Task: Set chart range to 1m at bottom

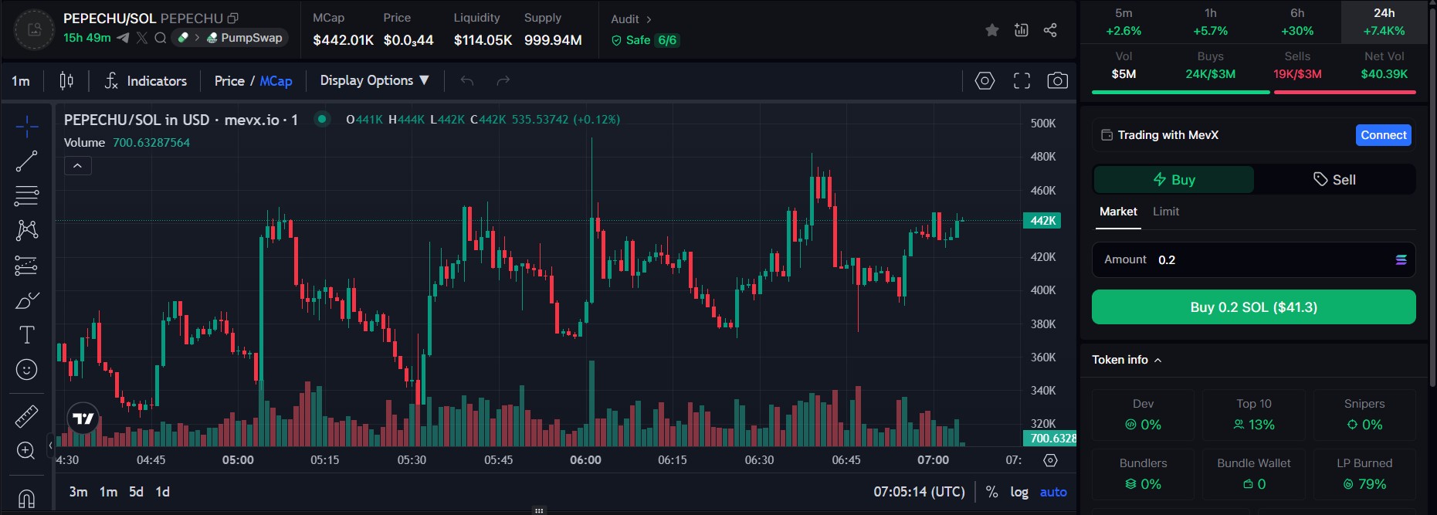Action: [109, 492]
